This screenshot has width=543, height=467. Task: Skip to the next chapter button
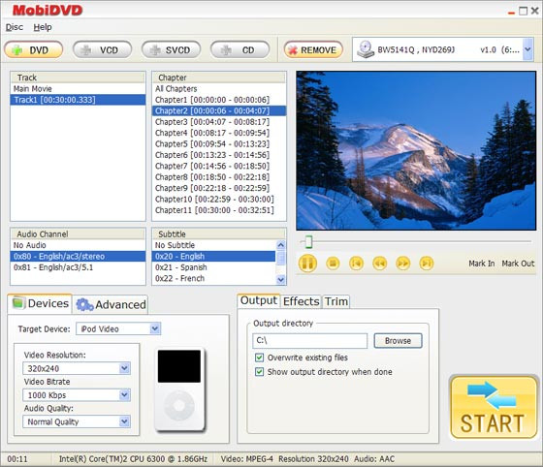(x=427, y=264)
